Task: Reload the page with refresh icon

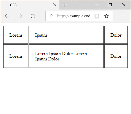Action: tap(33, 16)
